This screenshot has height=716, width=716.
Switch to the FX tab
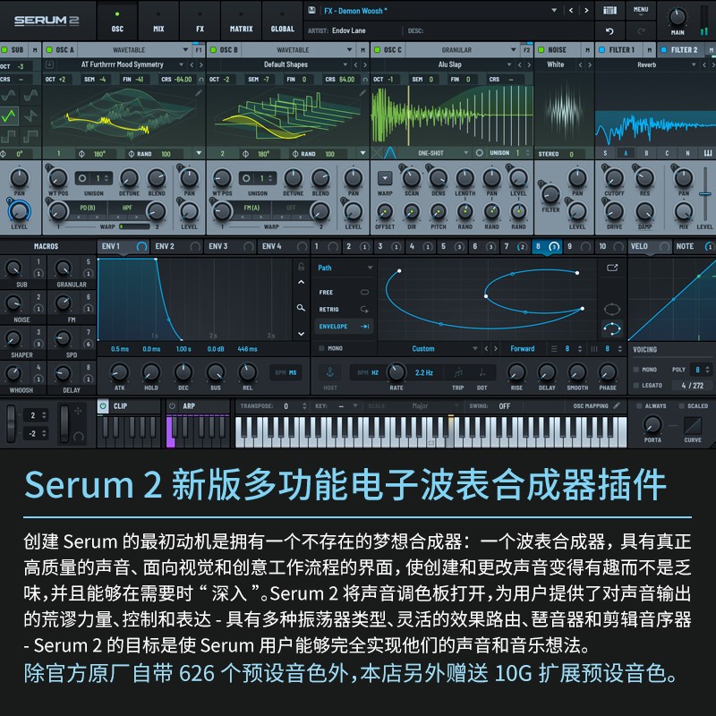pyautogui.click(x=200, y=21)
